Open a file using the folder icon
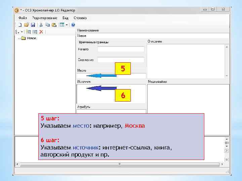Screen dimensions: 242x181 click(27, 25)
